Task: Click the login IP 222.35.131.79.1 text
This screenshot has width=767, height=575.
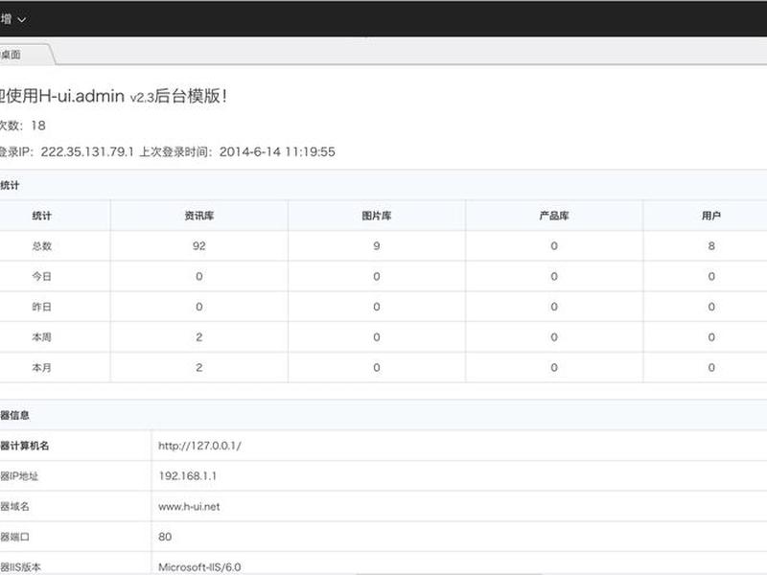Action: (x=87, y=151)
